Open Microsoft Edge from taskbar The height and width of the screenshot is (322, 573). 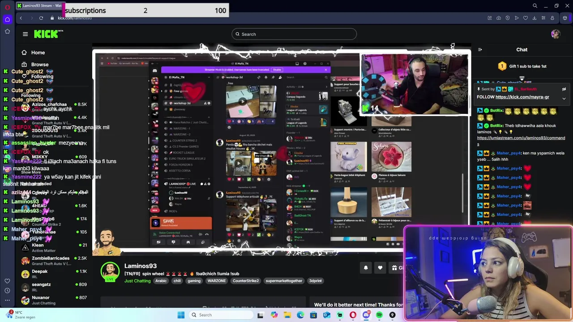300,315
